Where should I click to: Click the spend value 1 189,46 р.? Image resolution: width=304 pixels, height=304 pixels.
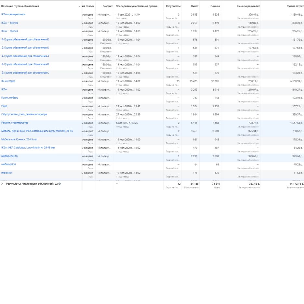(x=296, y=15)
